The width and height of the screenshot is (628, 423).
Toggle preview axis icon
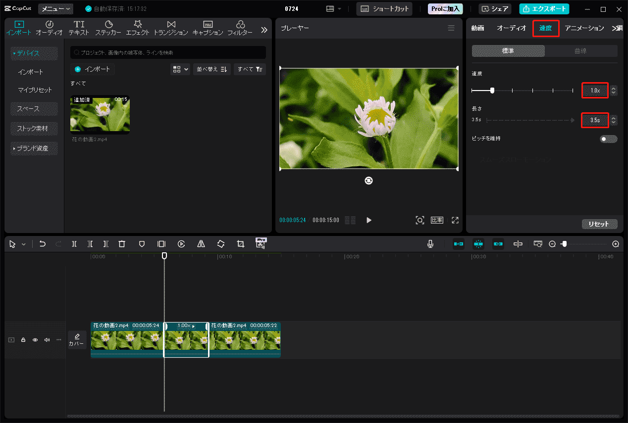click(x=518, y=244)
